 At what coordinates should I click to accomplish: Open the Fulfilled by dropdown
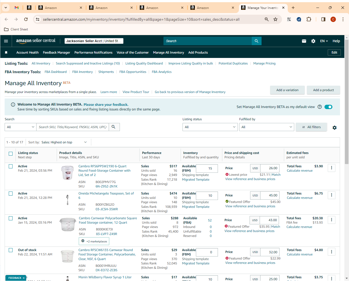(267, 127)
